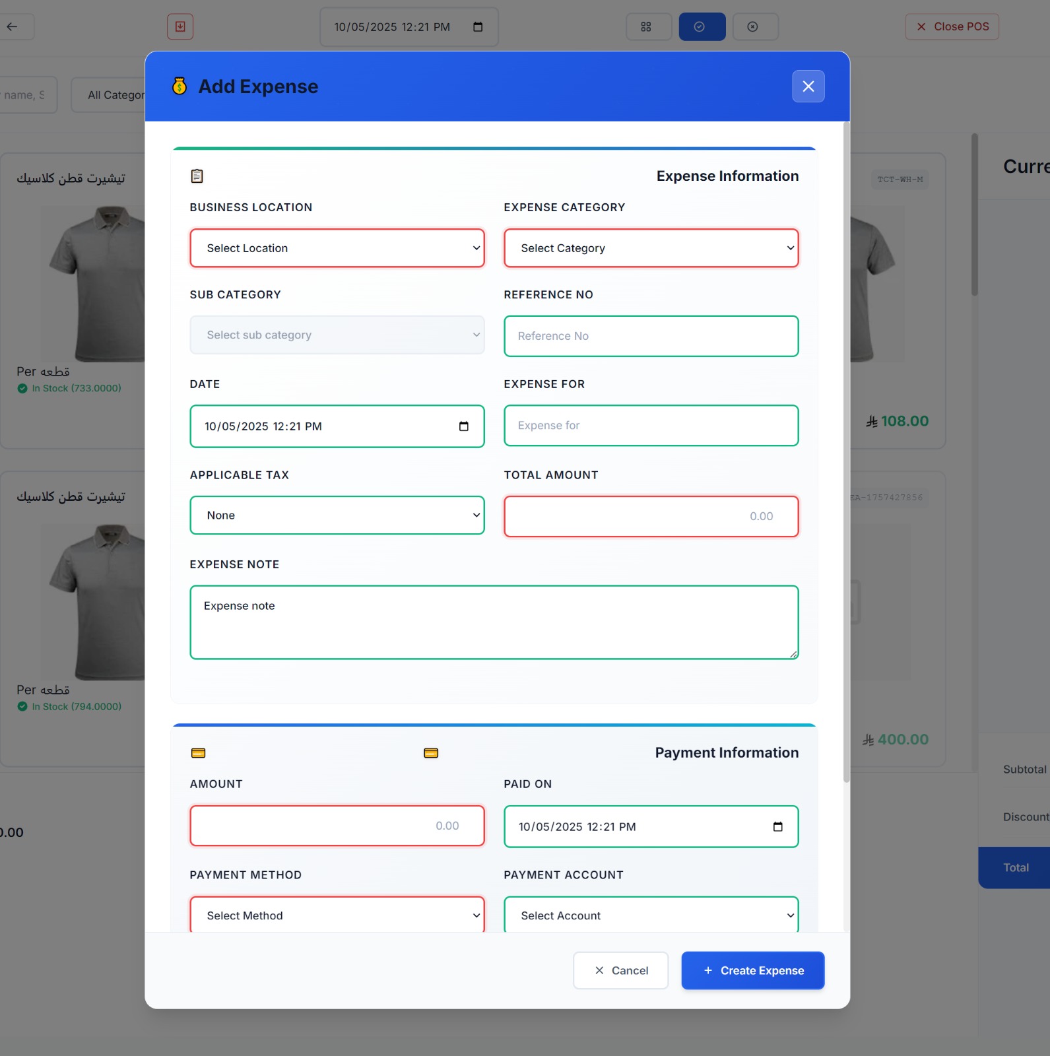This screenshot has width=1050, height=1056.
Task: Open the Payment Account dropdown
Action: [651, 915]
